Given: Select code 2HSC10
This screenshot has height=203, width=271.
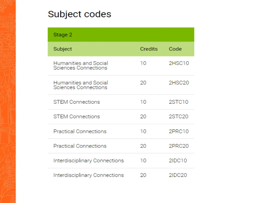Looking at the screenshot, I should pos(179,63).
